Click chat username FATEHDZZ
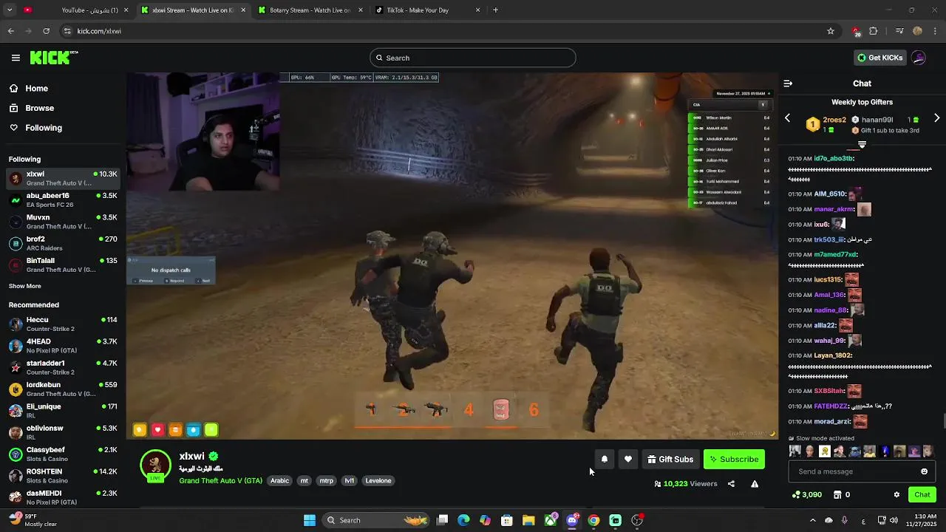 (x=829, y=406)
